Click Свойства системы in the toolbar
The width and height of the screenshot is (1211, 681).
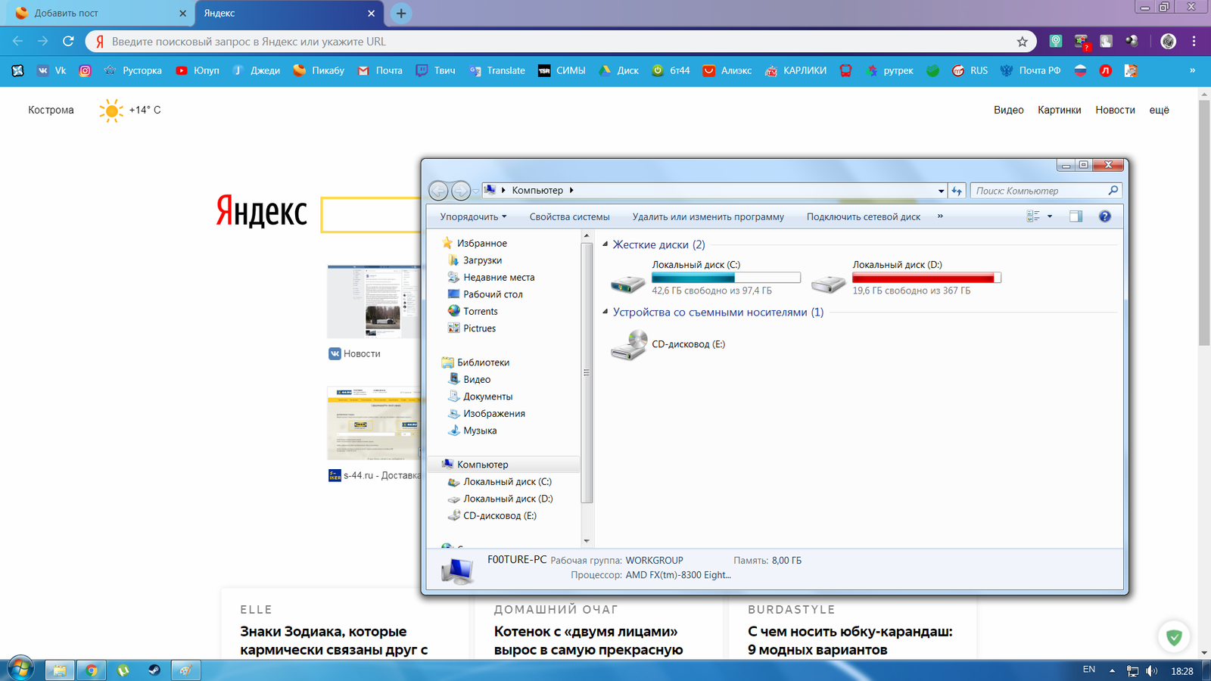click(x=569, y=216)
